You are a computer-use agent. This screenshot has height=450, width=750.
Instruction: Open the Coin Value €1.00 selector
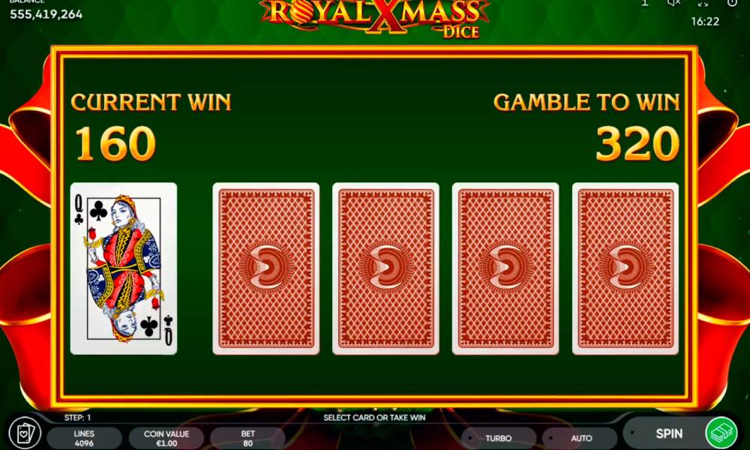tap(166, 438)
